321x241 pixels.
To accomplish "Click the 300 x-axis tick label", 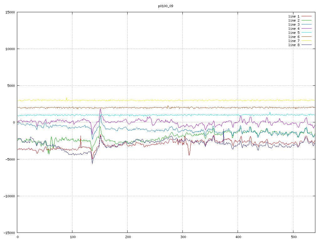I will coord(182,237).
